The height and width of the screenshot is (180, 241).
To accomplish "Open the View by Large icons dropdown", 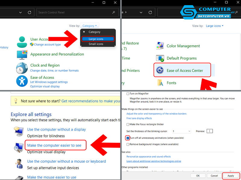I will point(214,26).
